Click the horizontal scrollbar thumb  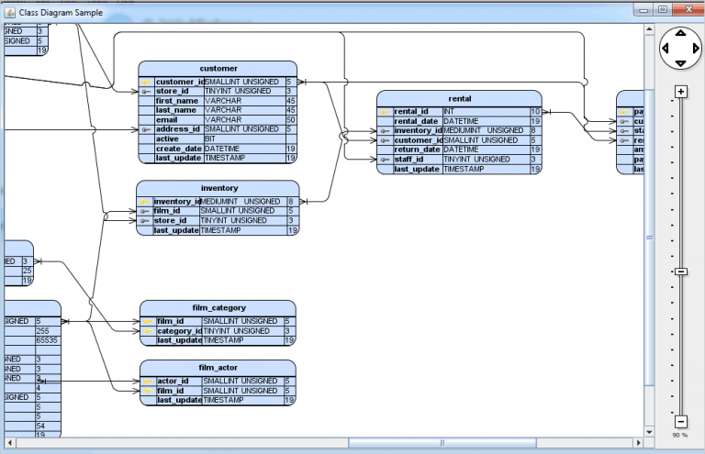pos(442,443)
